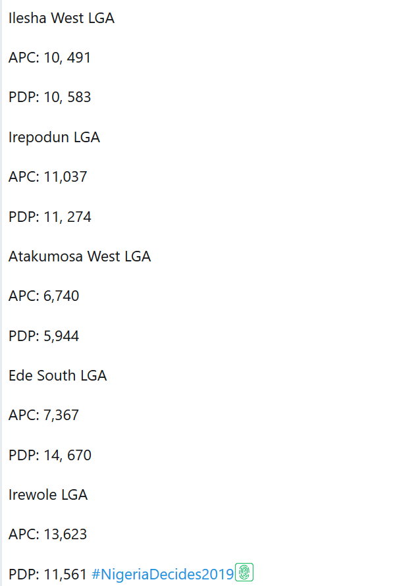This screenshot has width=395, height=586.
Task: Click the APC: 7,367 result line
Action: 43,415
